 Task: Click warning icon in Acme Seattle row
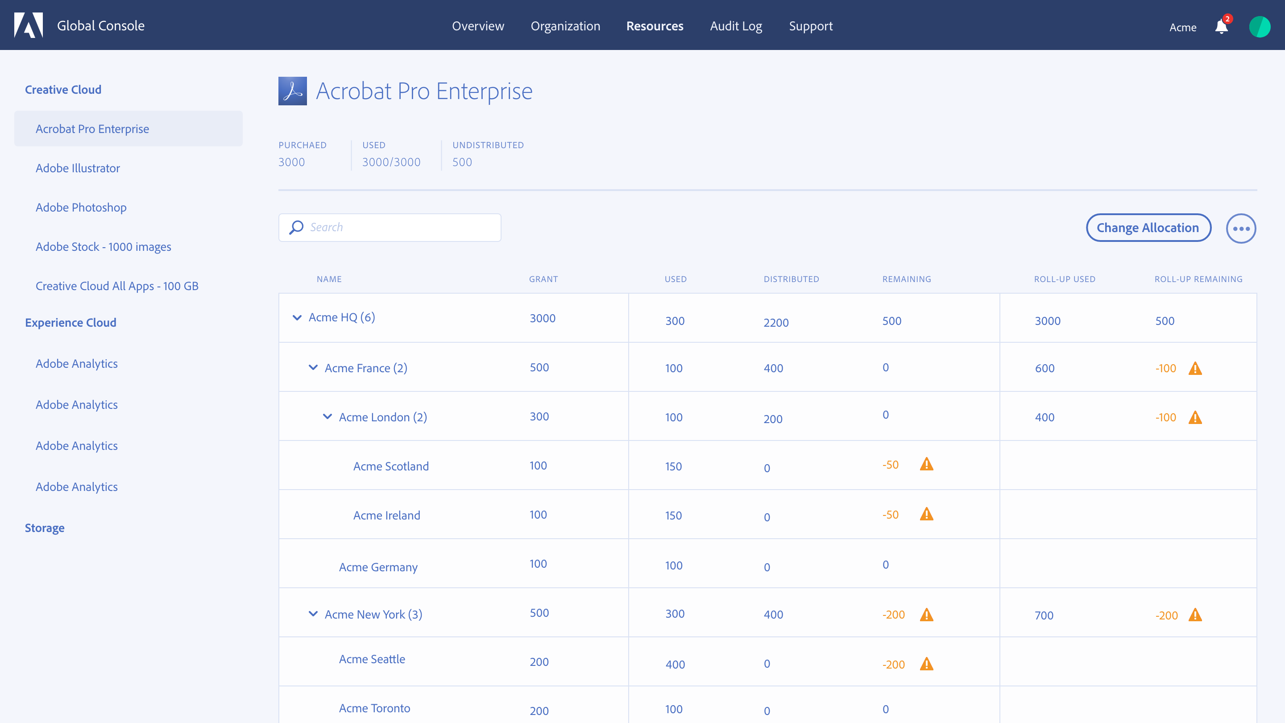(926, 664)
